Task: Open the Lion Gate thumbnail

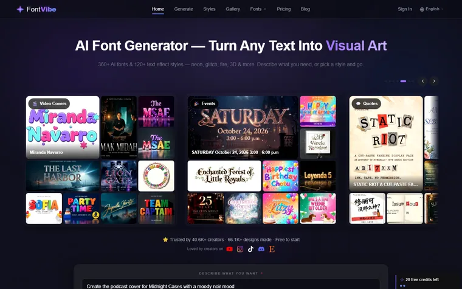Action: click(119, 176)
